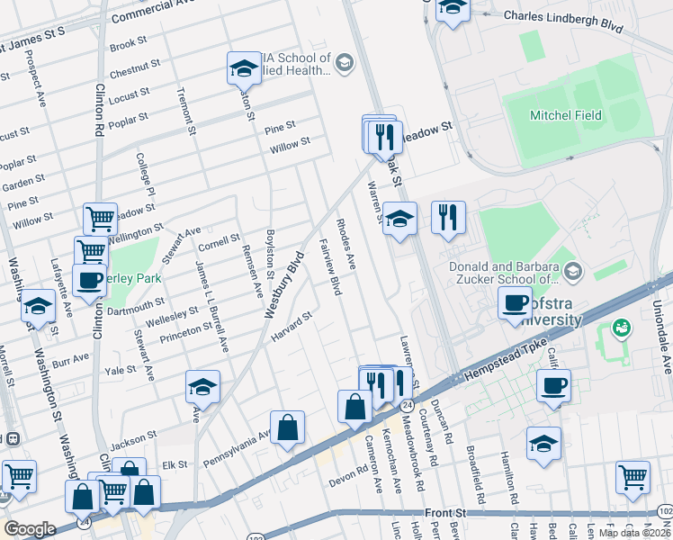This screenshot has width=673, height=540.
Task: Click the Donald and Barbara Zucker School label
Action: point(504,273)
